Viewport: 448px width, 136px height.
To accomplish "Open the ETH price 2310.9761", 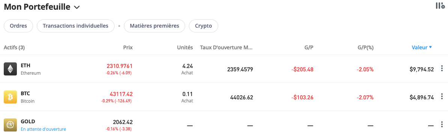I will coord(120,66).
